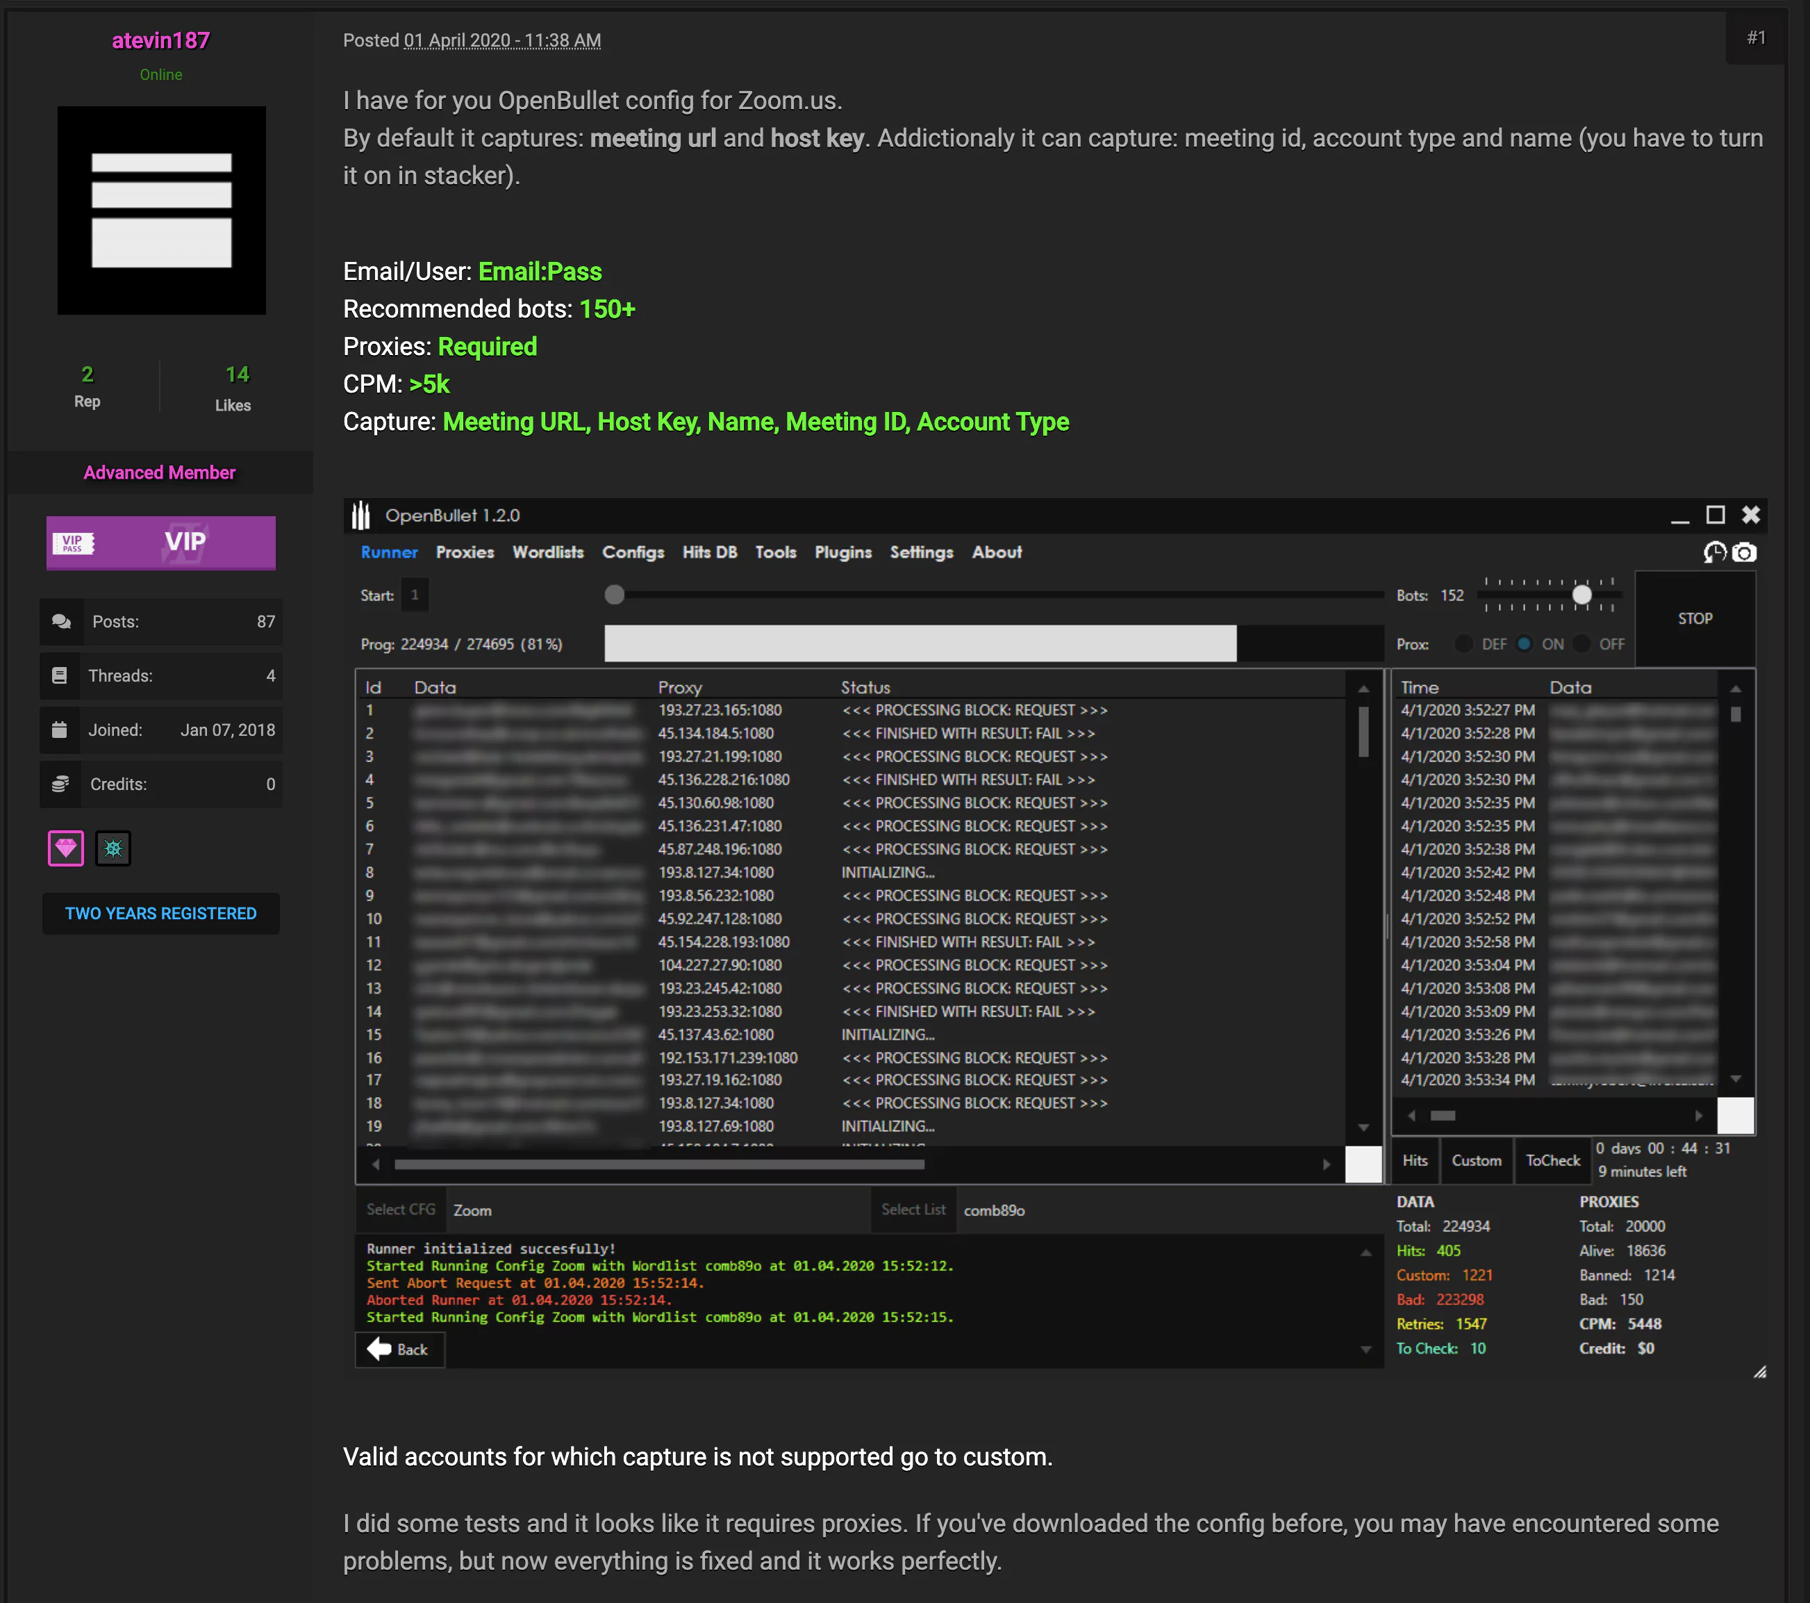Click the post permalink #1
Viewport: 1810px width, 1603px height.
(1756, 38)
